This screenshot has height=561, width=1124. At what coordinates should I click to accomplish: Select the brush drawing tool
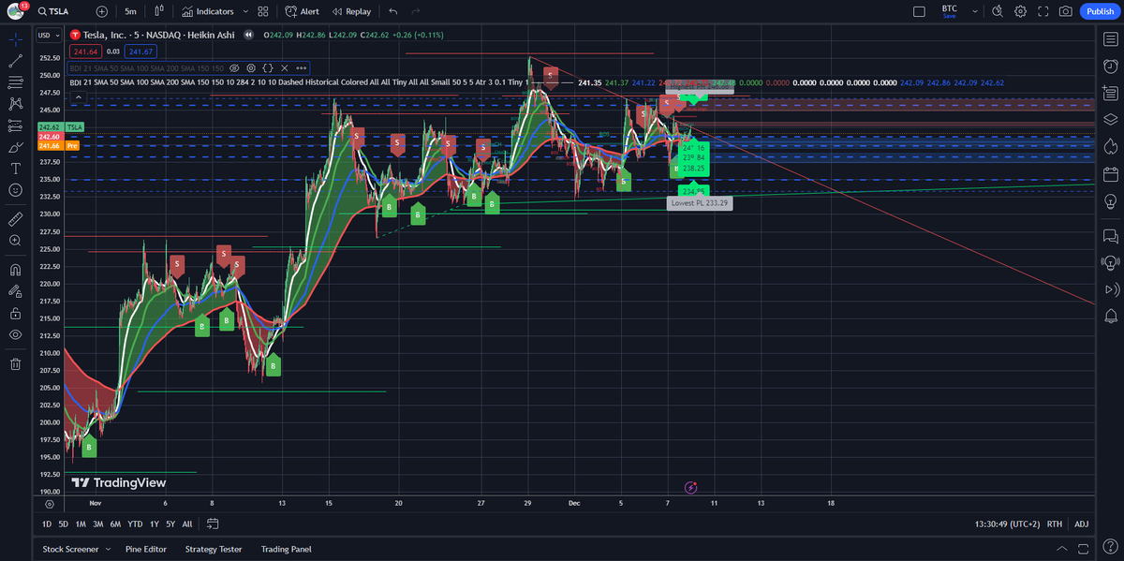(x=15, y=147)
